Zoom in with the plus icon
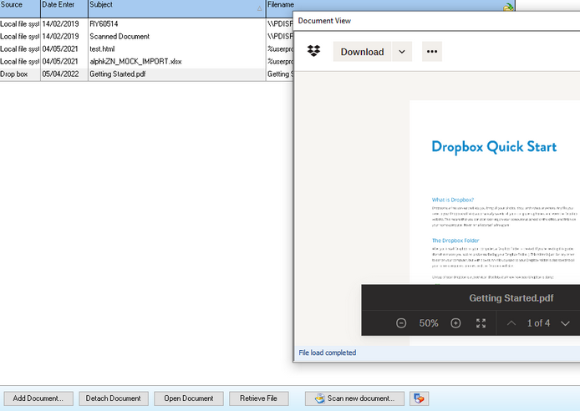 (455, 323)
